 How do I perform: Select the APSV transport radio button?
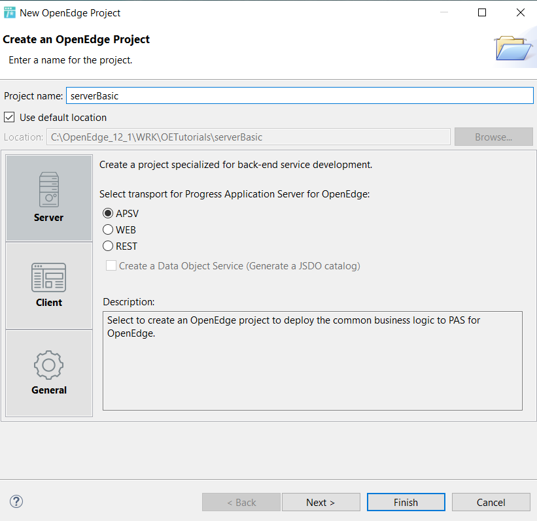point(108,213)
